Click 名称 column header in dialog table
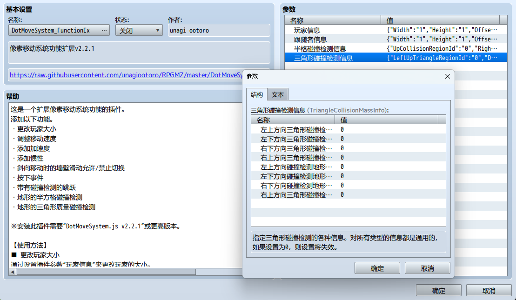The height and width of the screenshot is (300, 516). point(293,120)
